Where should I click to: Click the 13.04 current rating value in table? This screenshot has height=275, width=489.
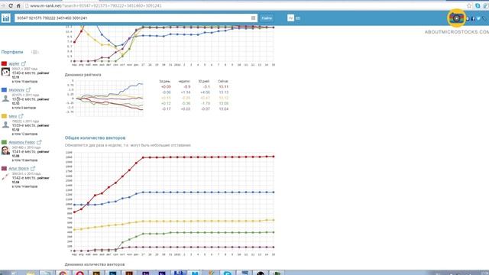coord(224,108)
